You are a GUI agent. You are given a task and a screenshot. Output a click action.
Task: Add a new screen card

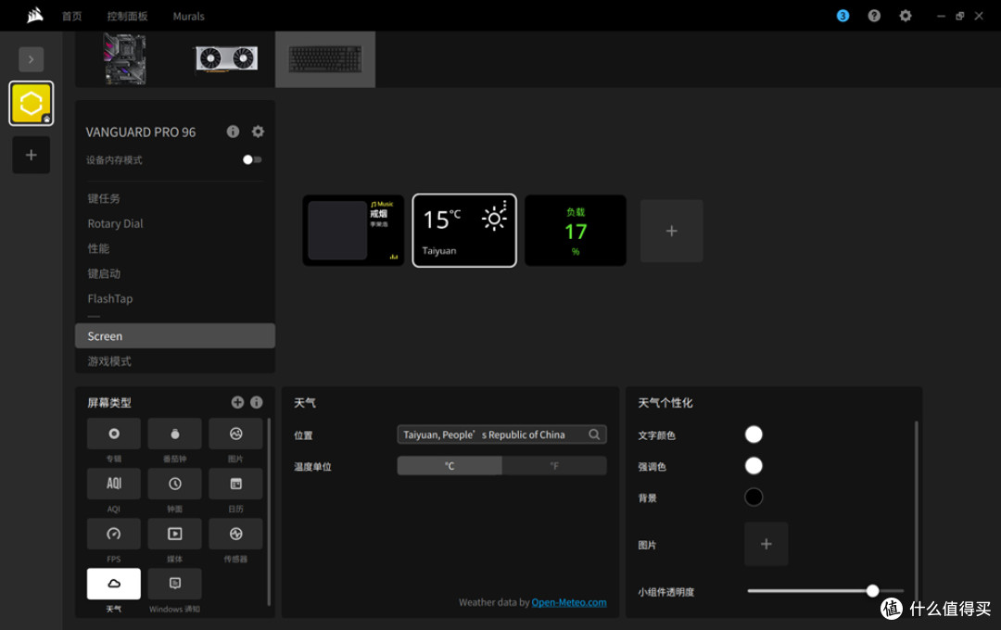click(672, 231)
